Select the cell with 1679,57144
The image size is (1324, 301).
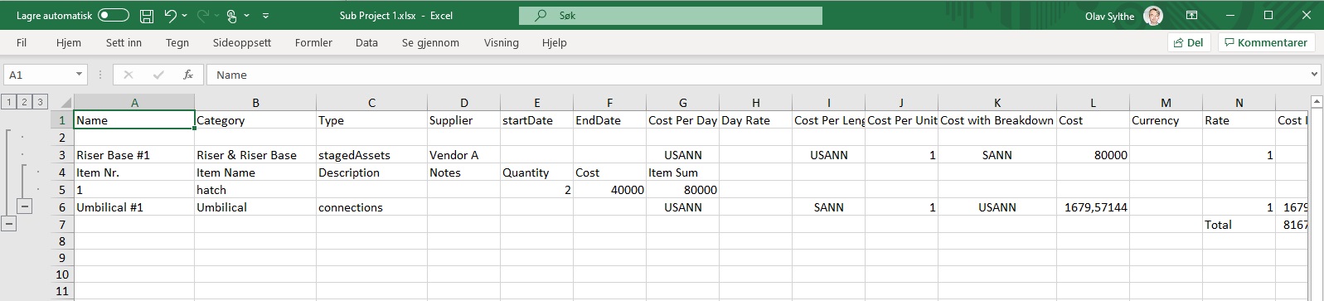[1093, 207]
